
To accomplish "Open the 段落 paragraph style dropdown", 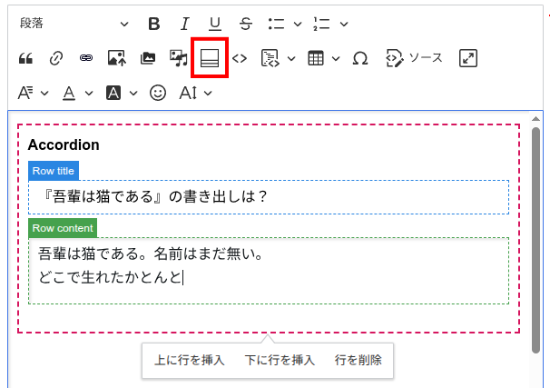I will (x=74, y=24).
